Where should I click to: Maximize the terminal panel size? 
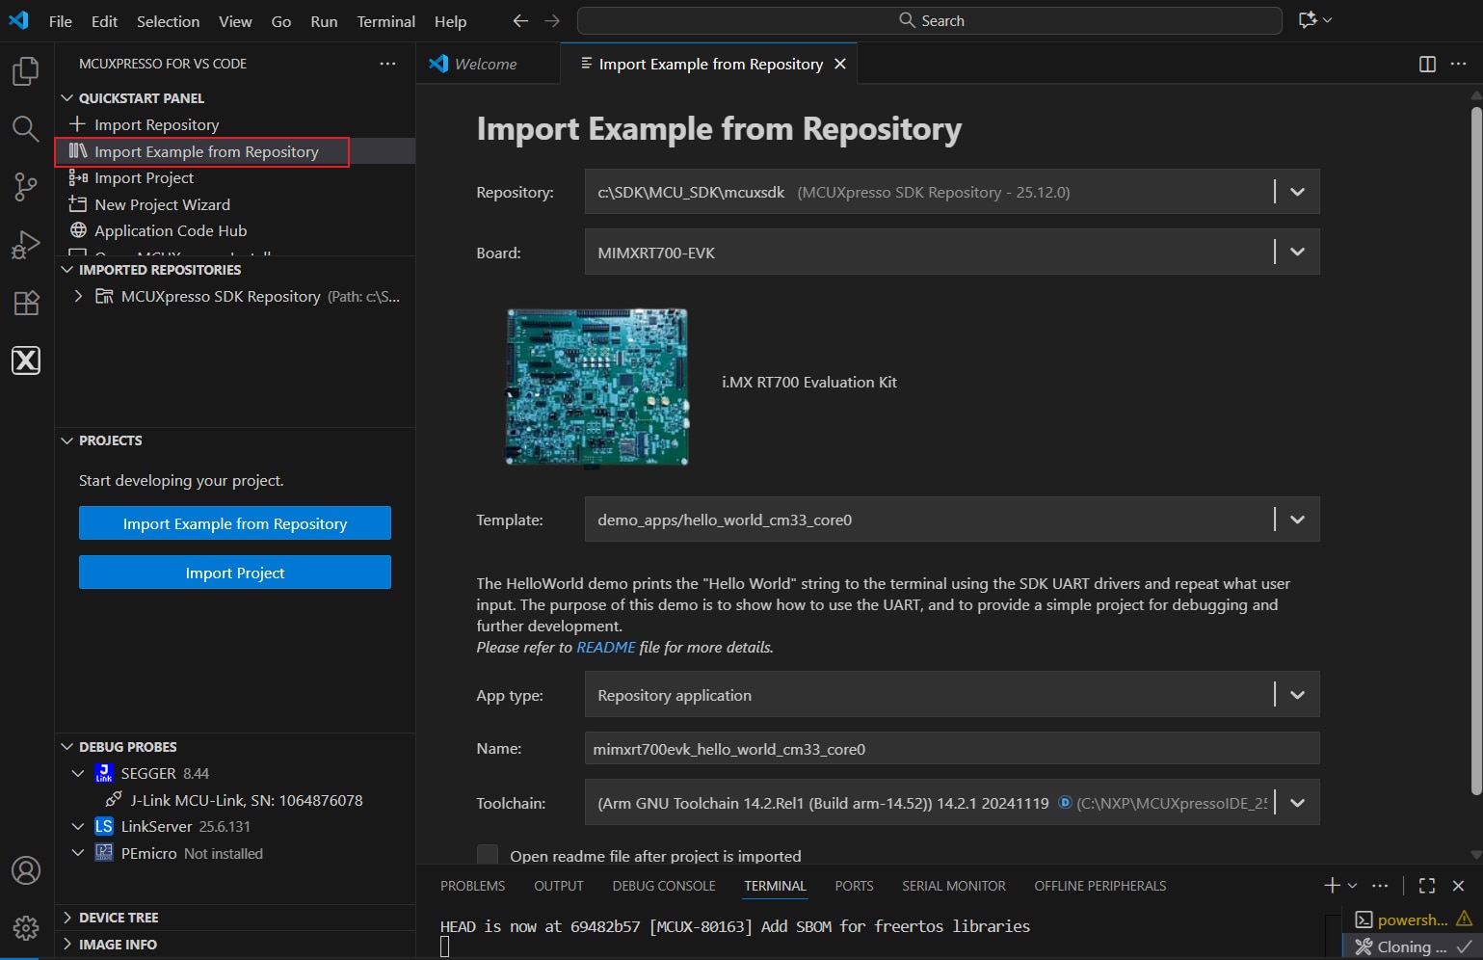(x=1427, y=886)
